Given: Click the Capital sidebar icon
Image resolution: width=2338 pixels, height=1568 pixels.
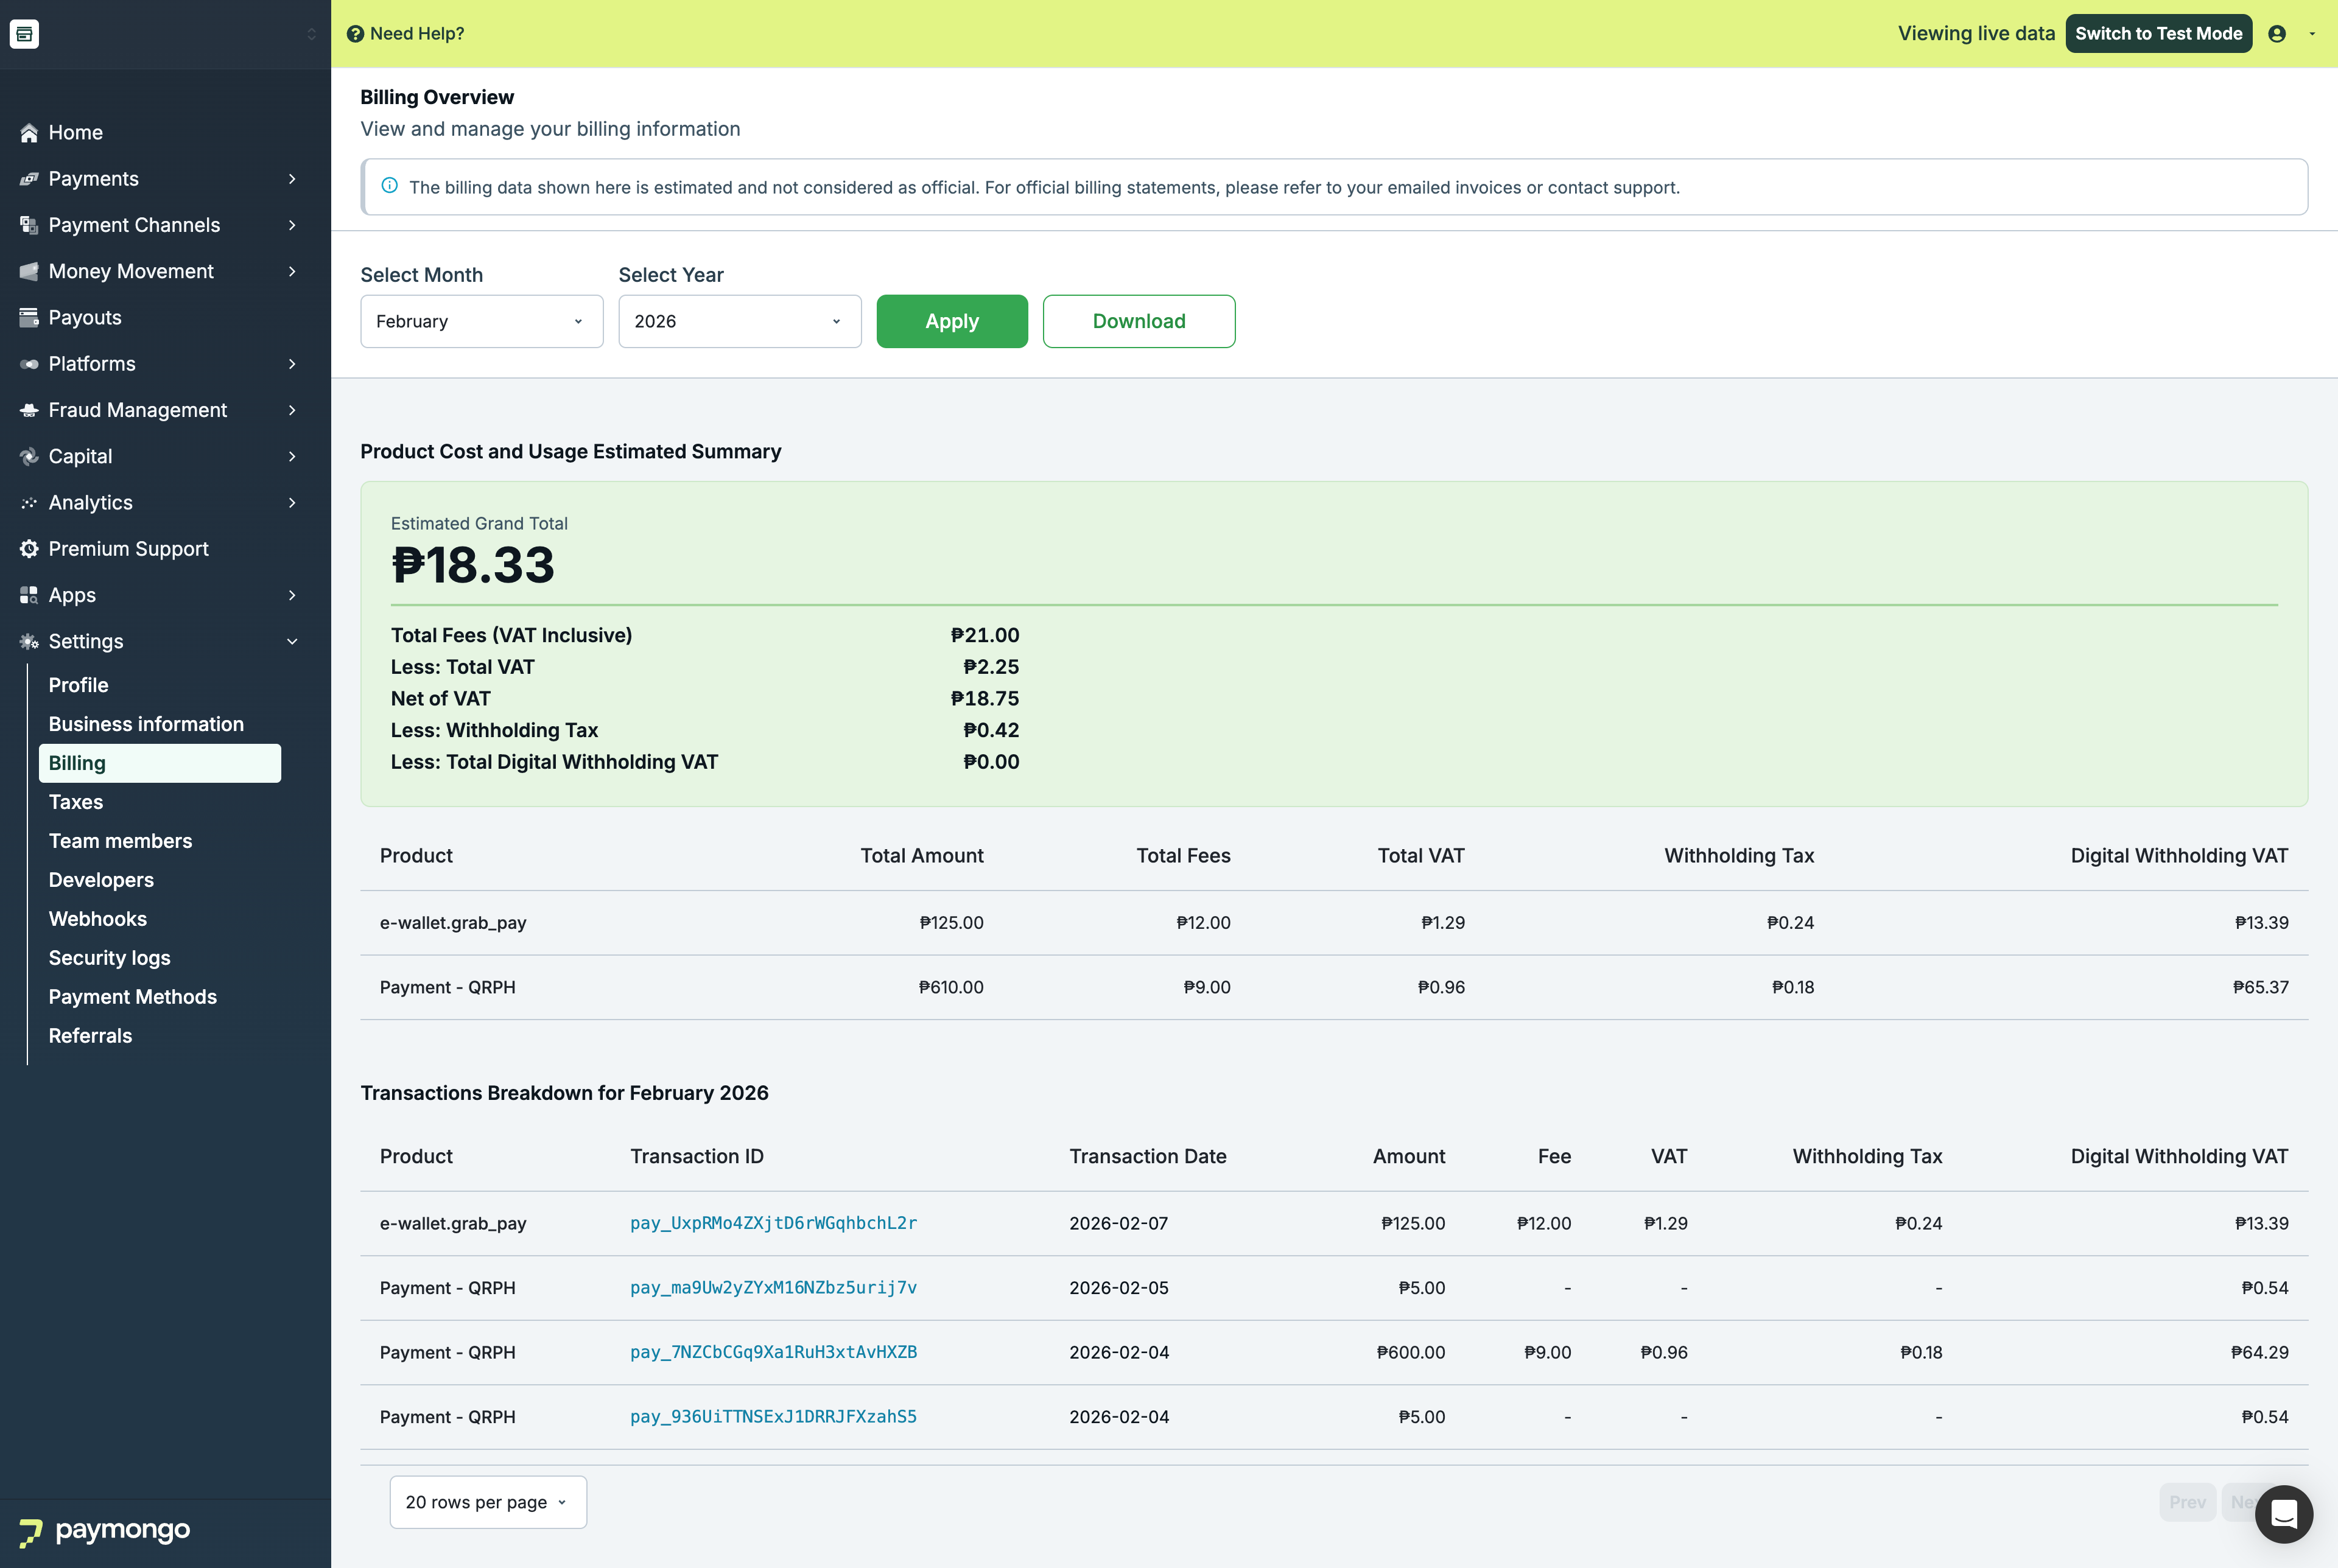Looking at the screenshot, I should [x=29, y=457].
